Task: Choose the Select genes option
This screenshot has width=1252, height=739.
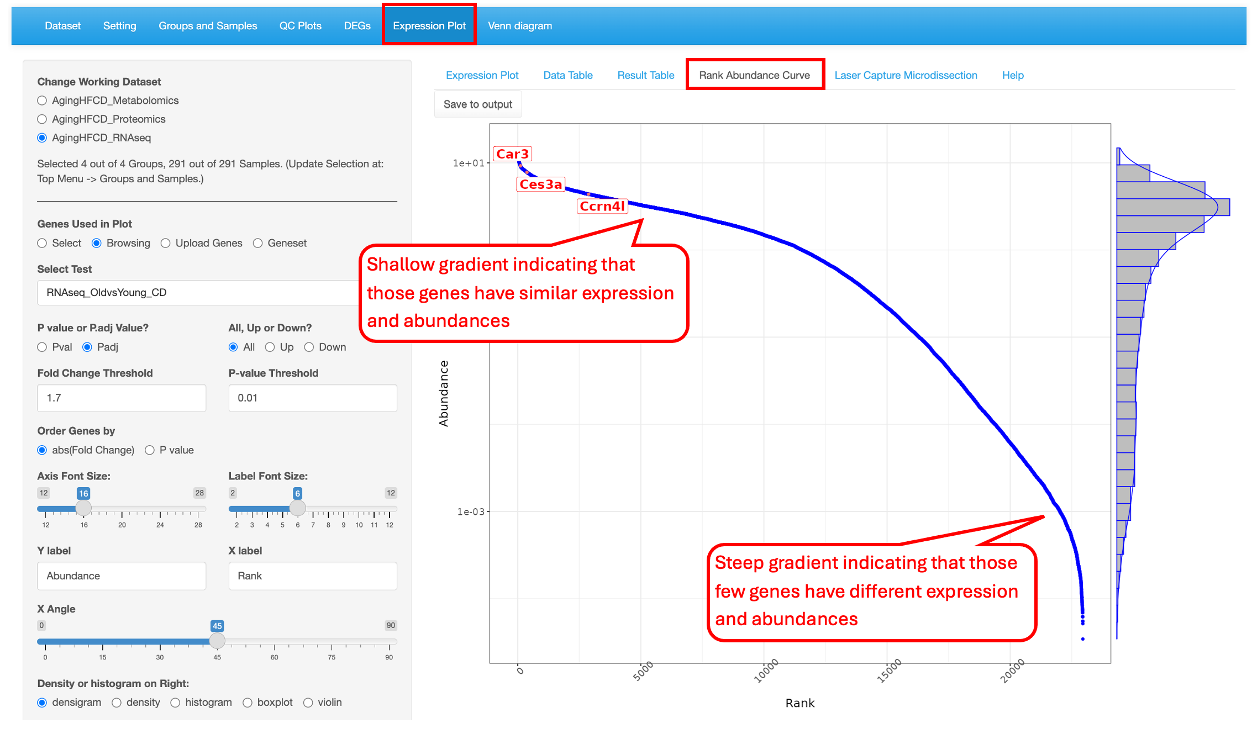Action: tap(42, 244)
